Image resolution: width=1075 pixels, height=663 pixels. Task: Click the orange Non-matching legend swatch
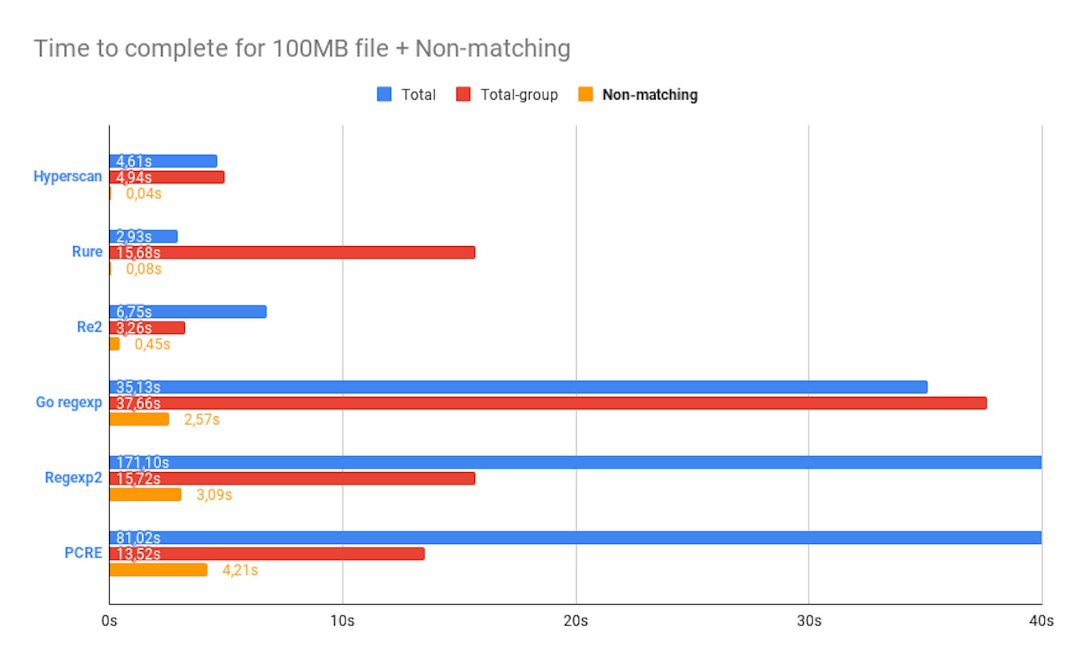(x=586, y=95)
